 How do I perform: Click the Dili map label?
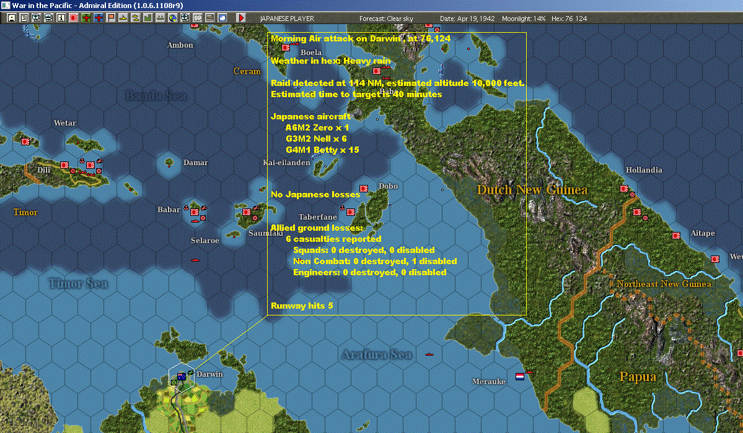click(43, 170)
